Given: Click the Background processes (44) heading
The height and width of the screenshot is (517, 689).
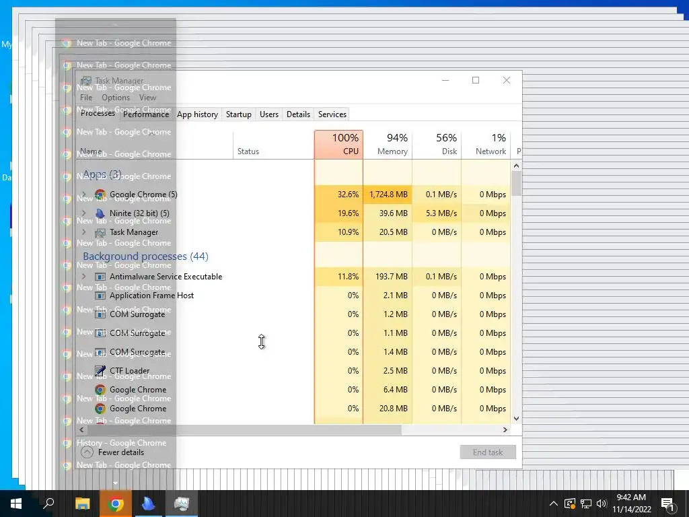Looking at the screenshot, I should [145, 256].
